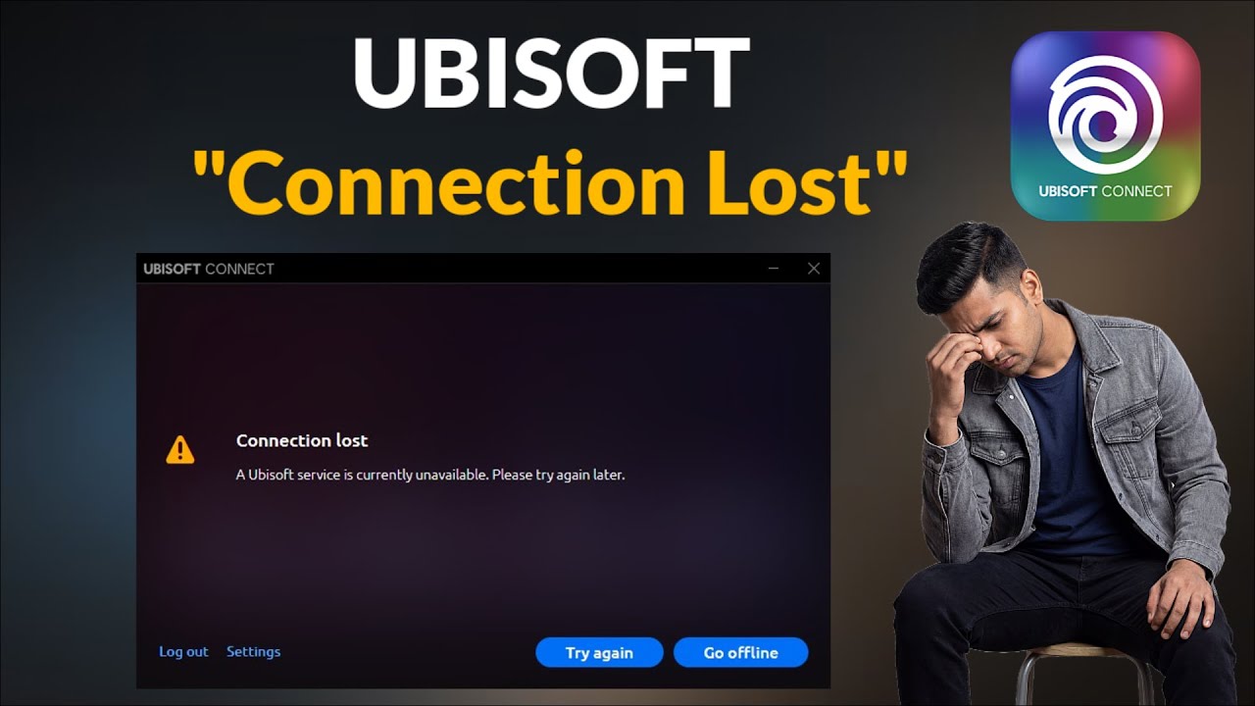Close the Ubisoft Connect dialog window
The width and height of the screenshot is (1255, 706).
click(814, 269)
